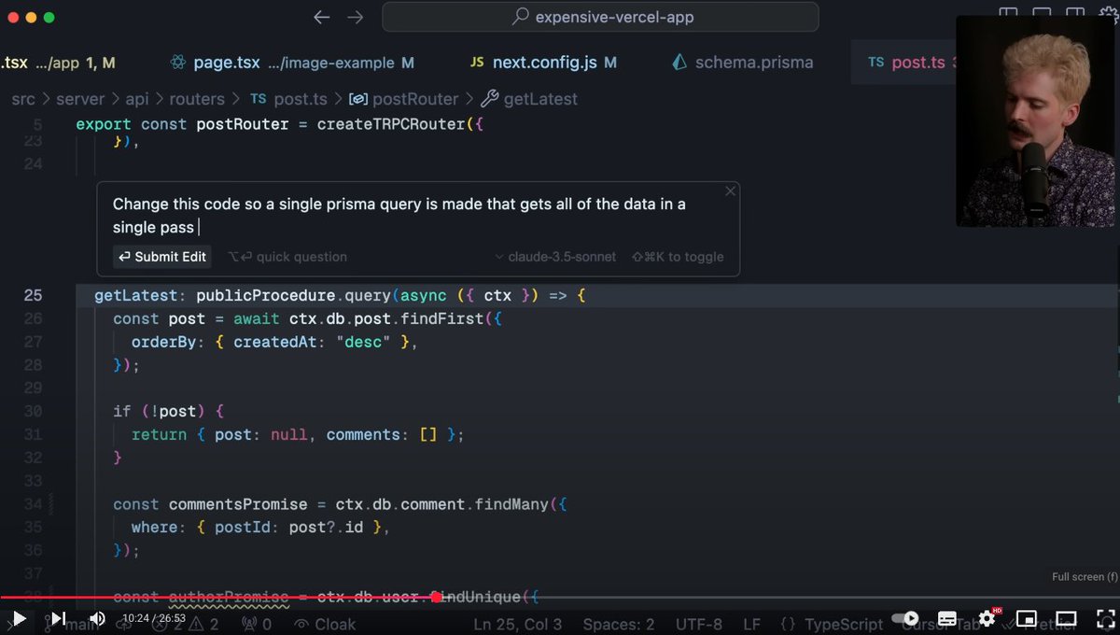Screen dimensions: 1120x635
Task: Open 'server' breadcrumb segment
Action: (82, 98)
